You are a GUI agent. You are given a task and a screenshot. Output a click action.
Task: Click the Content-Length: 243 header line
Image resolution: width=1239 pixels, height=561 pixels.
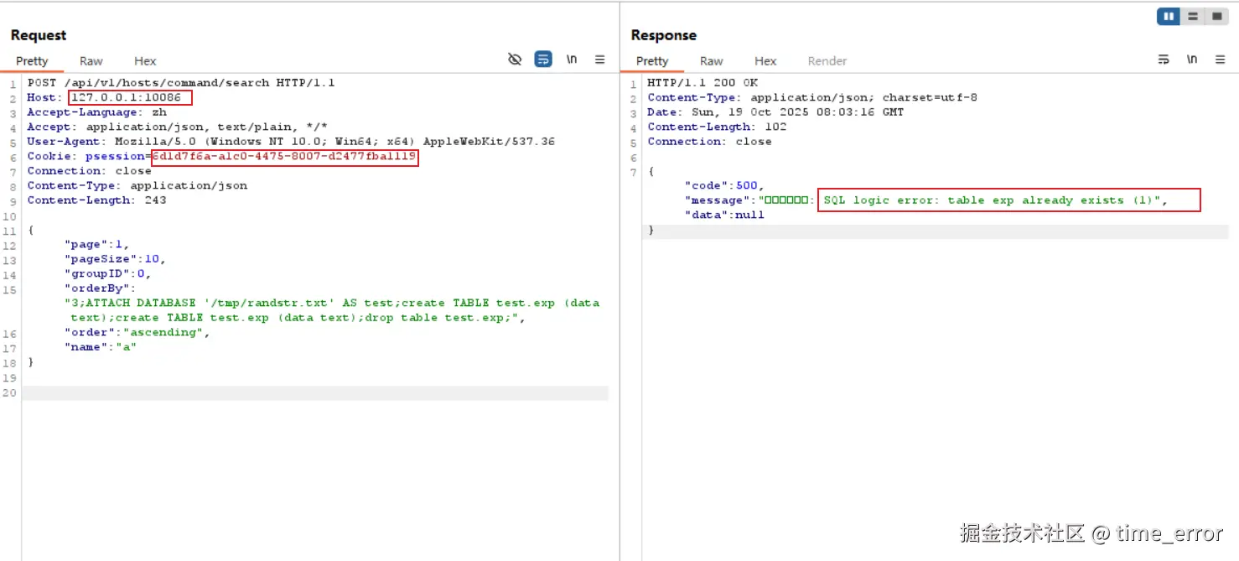coord(96,200)
